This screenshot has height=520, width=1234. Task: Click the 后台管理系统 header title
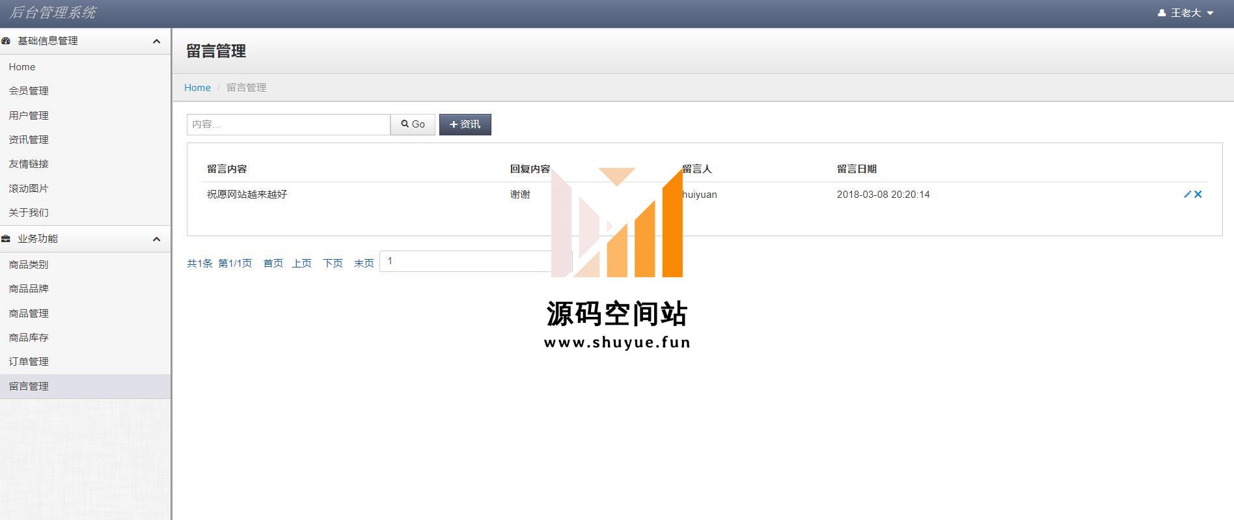[x=53, y=12]
